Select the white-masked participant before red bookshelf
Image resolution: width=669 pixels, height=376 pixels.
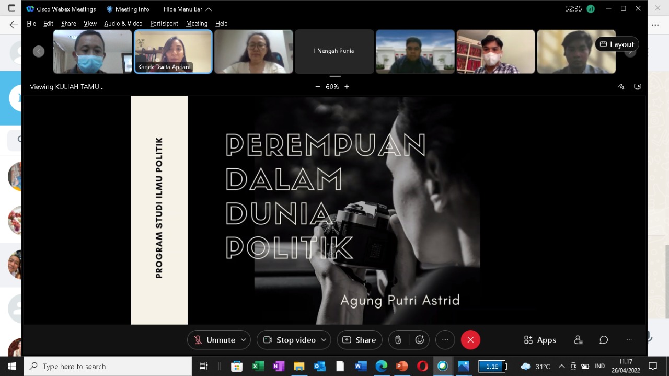pos(495,51)
